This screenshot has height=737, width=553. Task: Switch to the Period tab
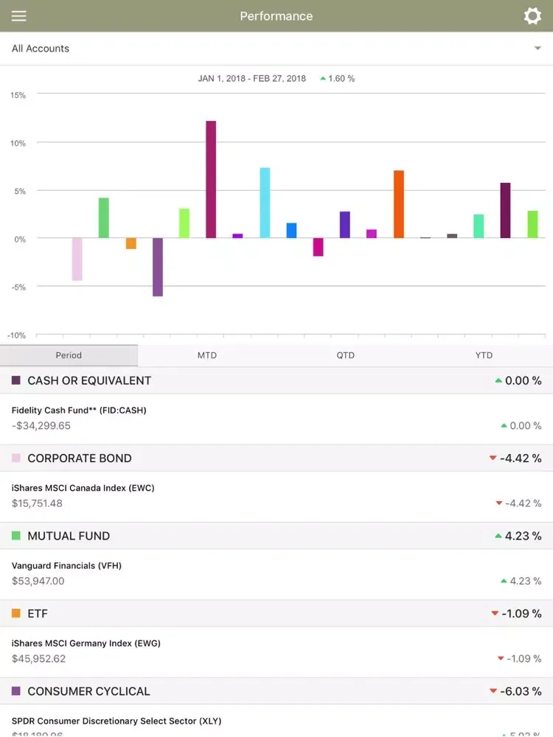coord(69,355)
